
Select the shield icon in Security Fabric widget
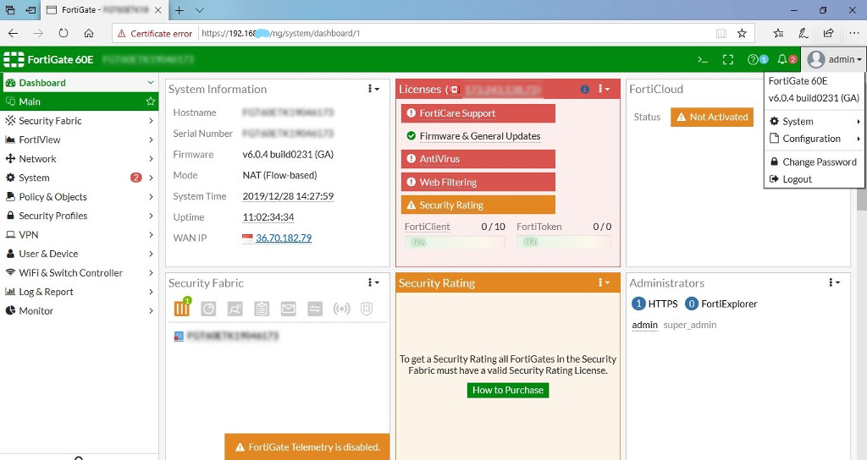click(x=367, y=309)
